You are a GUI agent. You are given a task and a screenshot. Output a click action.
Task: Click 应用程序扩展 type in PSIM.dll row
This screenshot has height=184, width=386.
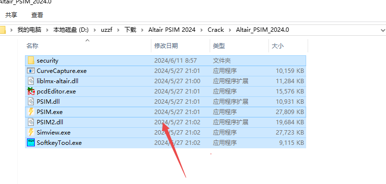pyautogui.click(x=231, y=102)
